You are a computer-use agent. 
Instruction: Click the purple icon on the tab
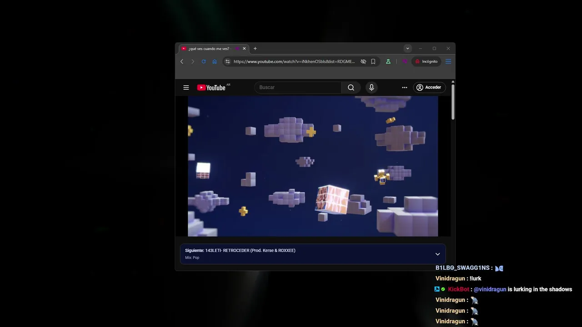[237, 49]
